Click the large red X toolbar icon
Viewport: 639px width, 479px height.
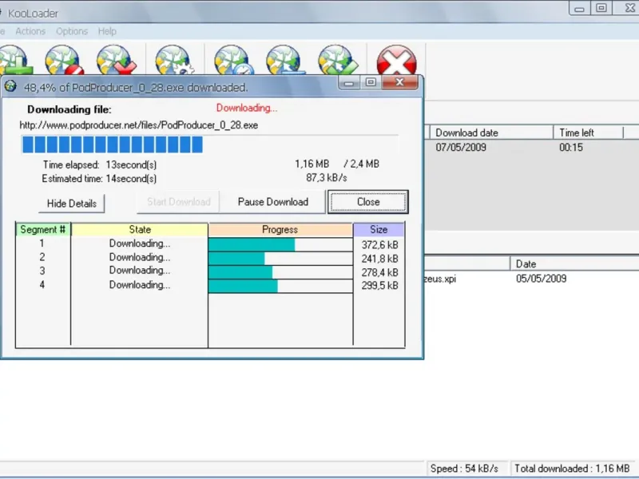point(396,61)
